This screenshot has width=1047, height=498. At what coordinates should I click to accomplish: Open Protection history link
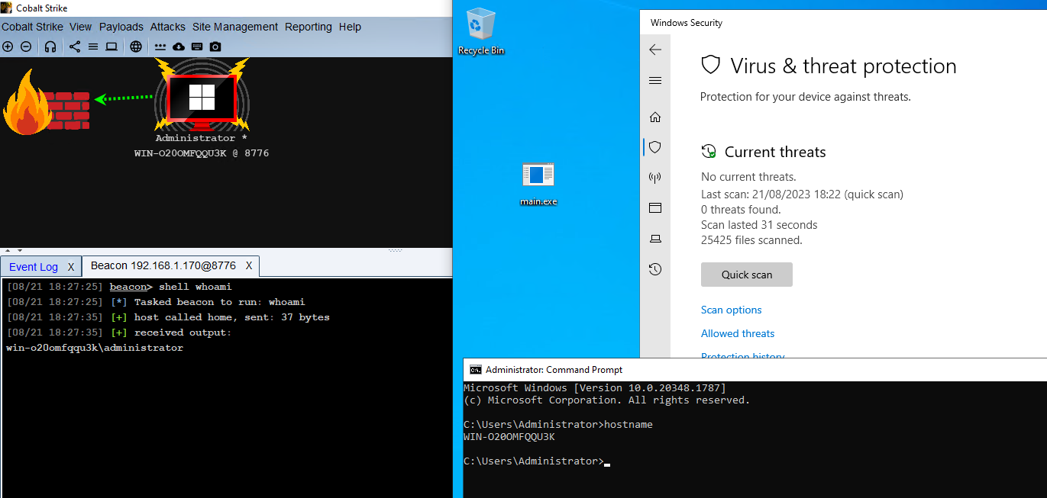click(x=743, y=356)
